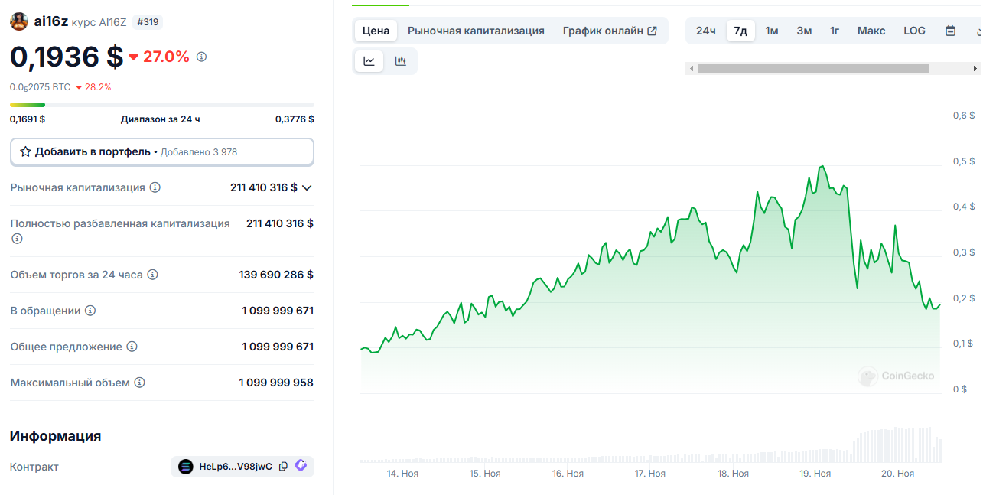Switch to line chart view icon

[x=369, y=61]
